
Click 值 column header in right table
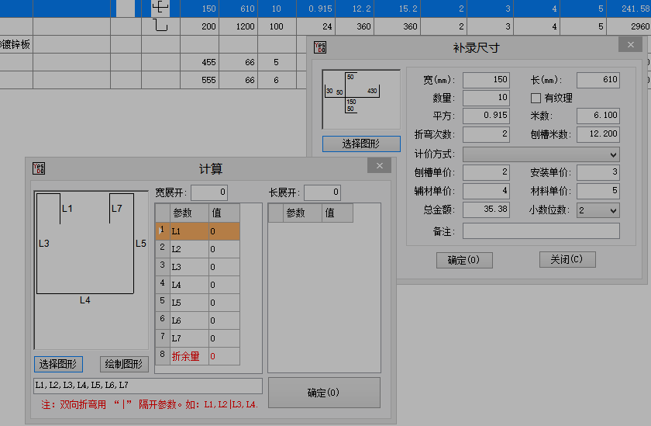tap(338, 213)
